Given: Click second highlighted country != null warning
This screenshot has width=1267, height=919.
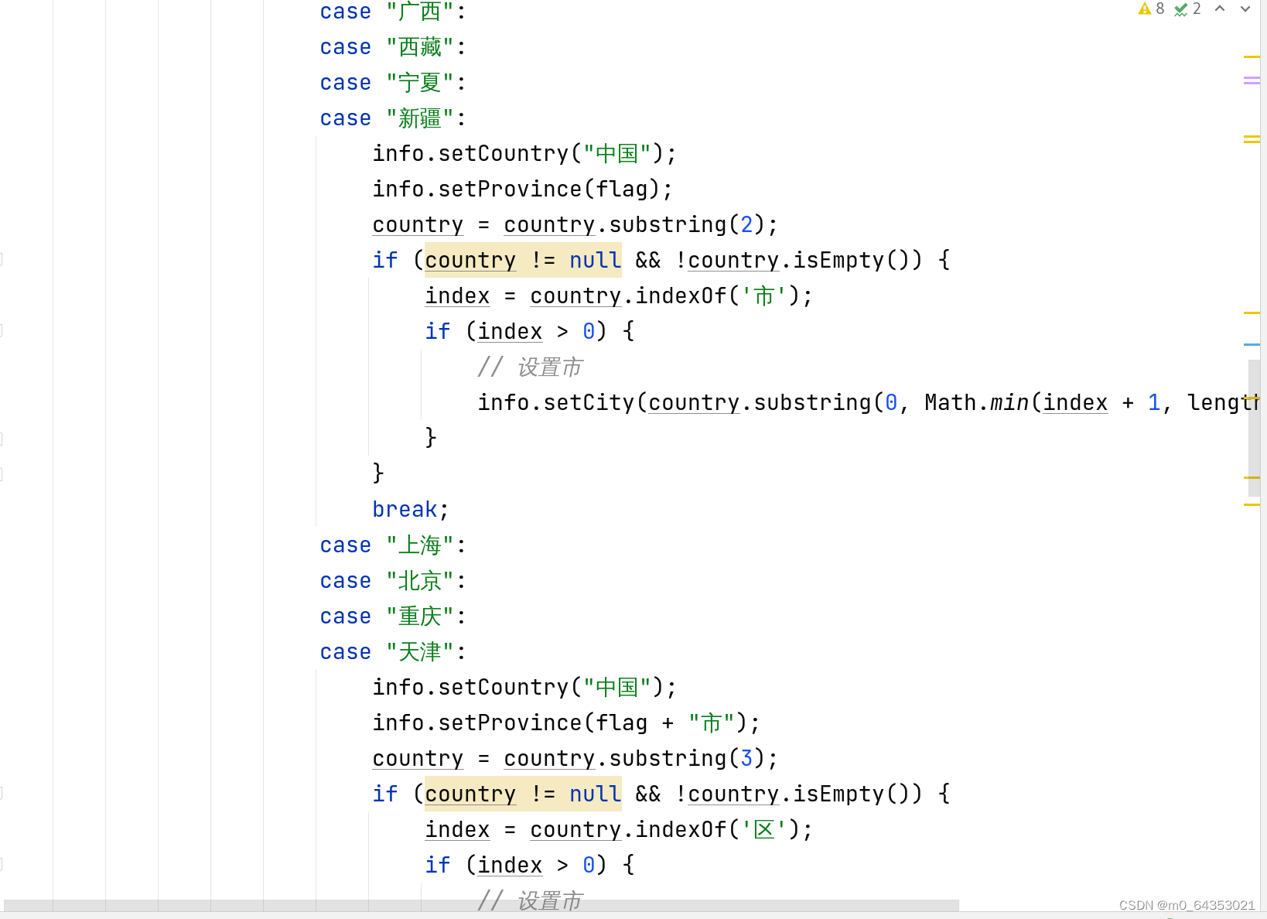Looking at the screenshot, I should point(523,794).
